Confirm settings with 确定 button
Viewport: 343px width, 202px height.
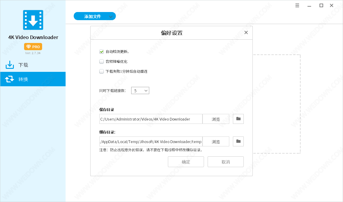click(x=186, y=162)
